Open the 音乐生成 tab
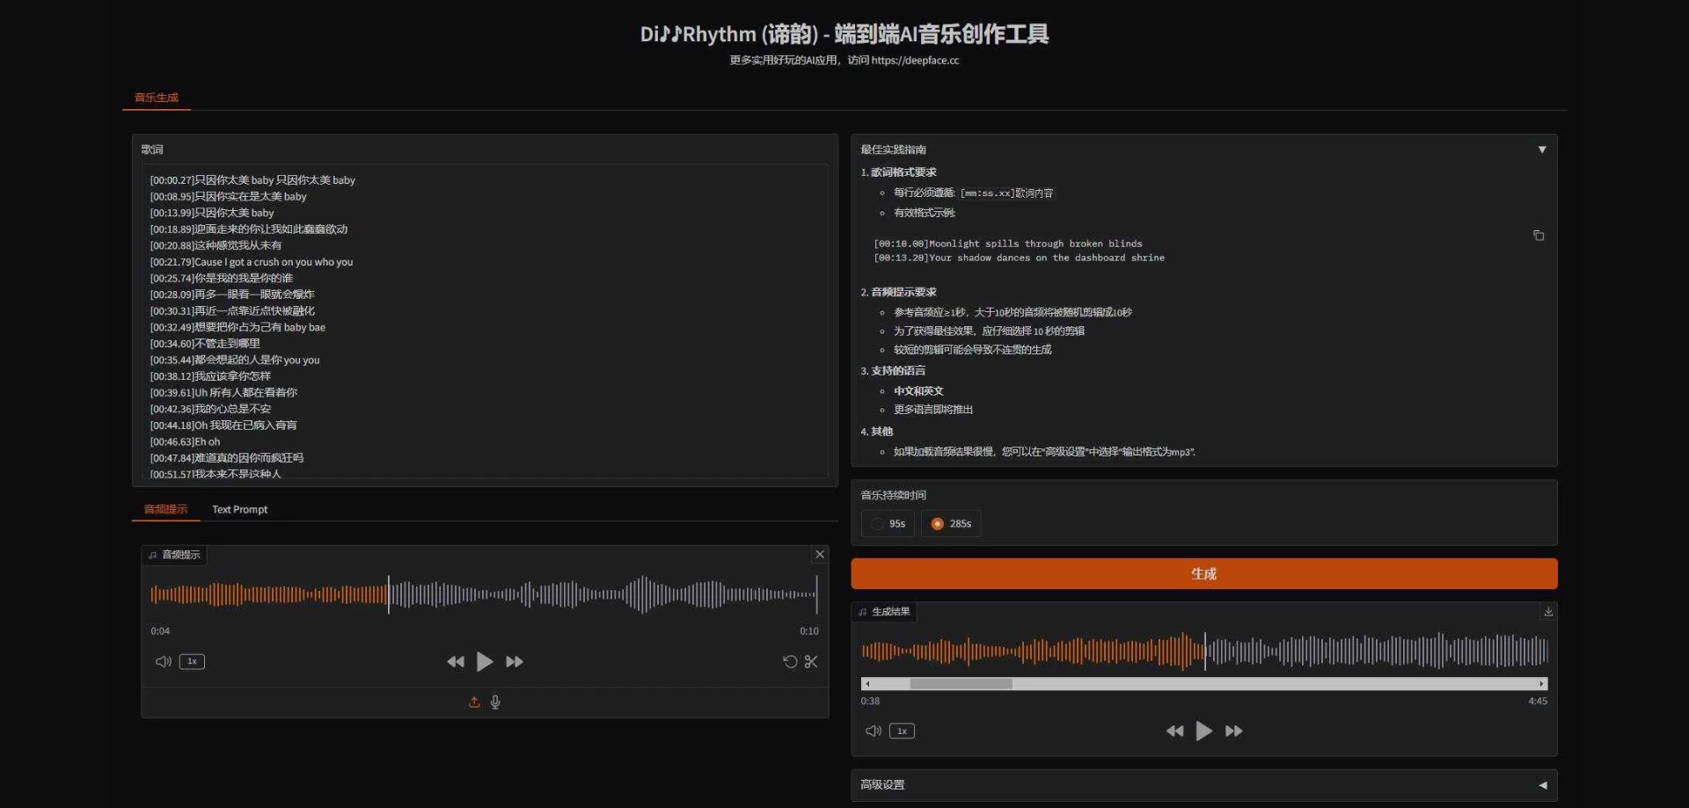1689x808 pixels. (x=157, y=98)
